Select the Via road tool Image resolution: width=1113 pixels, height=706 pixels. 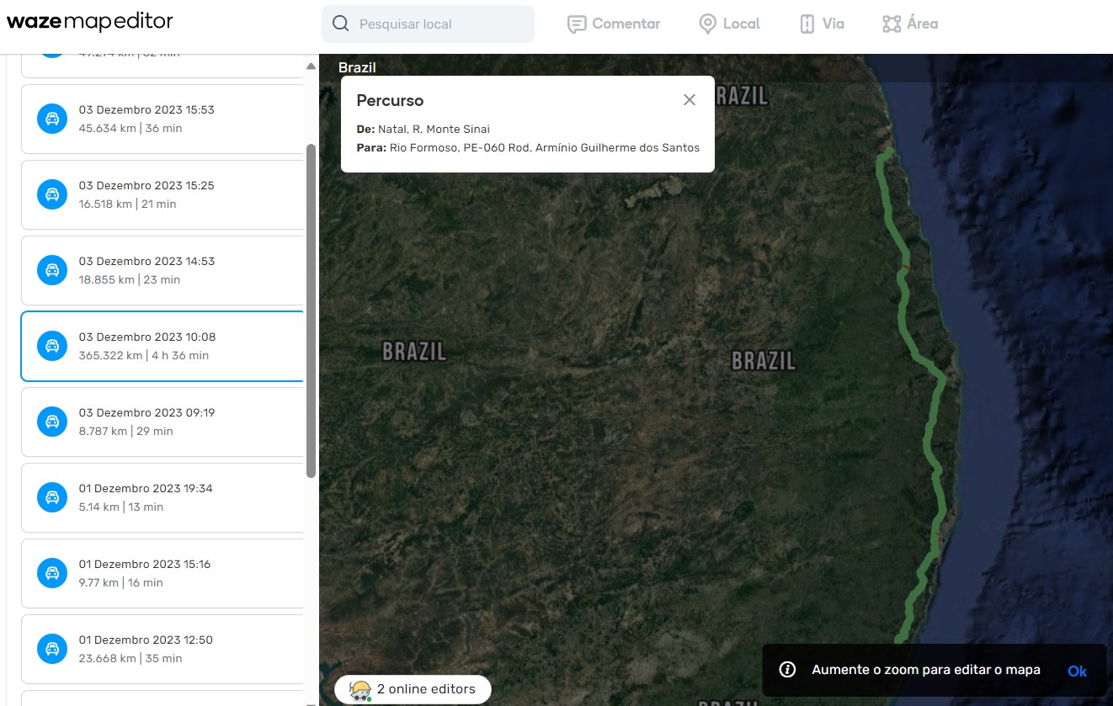[x=822, y=24]
